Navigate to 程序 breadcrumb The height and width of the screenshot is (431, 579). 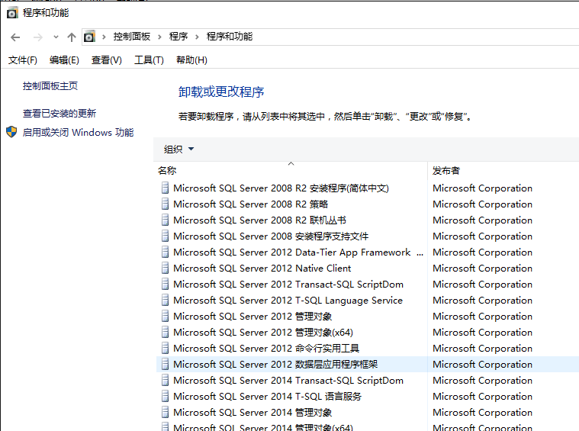pyautogui.click(x=179, y=37)
